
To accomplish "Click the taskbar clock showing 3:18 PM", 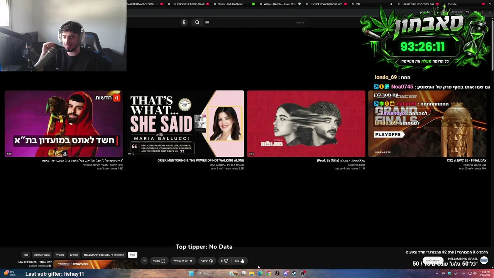I will click(484, 273).
